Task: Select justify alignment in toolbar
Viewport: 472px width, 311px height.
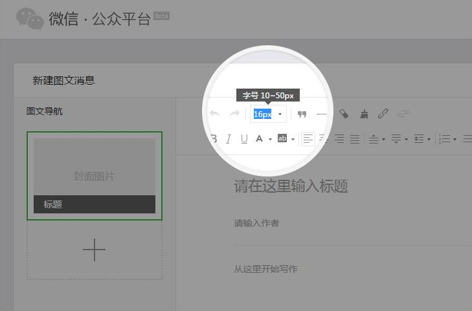Action: (x=354, y=139)
